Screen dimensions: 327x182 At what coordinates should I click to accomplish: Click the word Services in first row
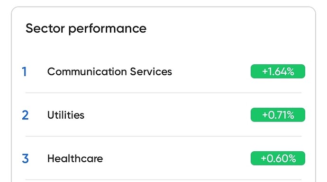(x=151, y=71)
